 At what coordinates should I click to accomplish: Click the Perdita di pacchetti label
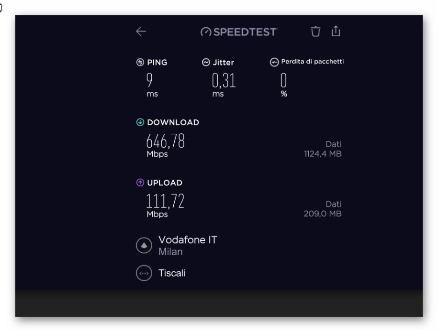(x=313, y=62)
